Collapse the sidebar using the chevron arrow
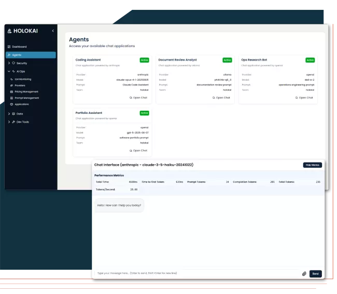Viewport: 337px width, 294px height. [x=52, y=31]
